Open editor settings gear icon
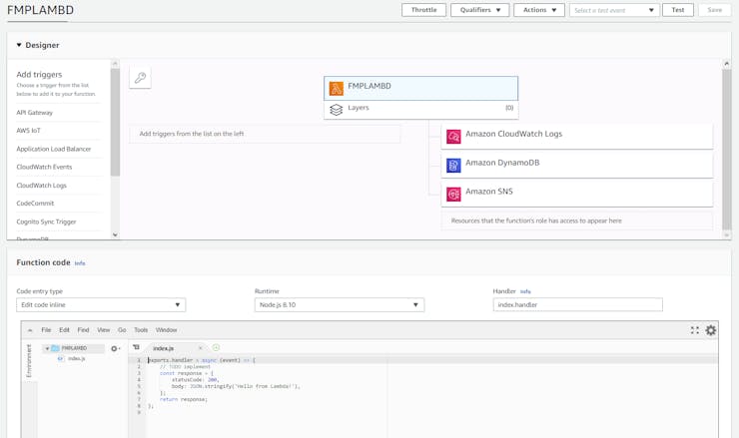The width and height of the screenshot is (739, 438). click(711, 330)
